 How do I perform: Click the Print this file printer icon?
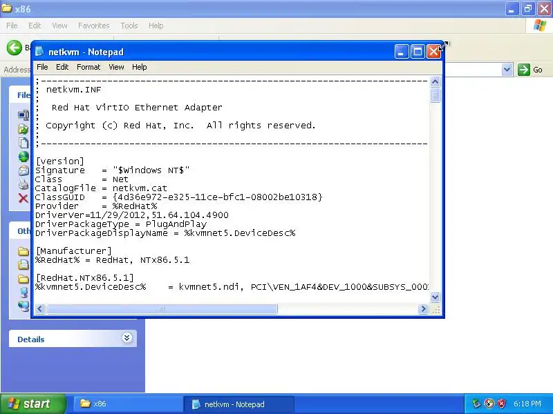click(x=24, y=184)
